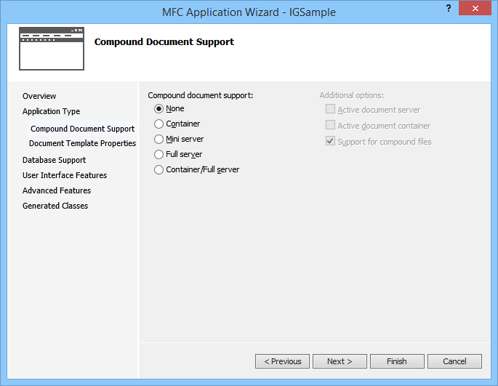
Task: Toggle Active document server checkbox
Action: point(331,110)
